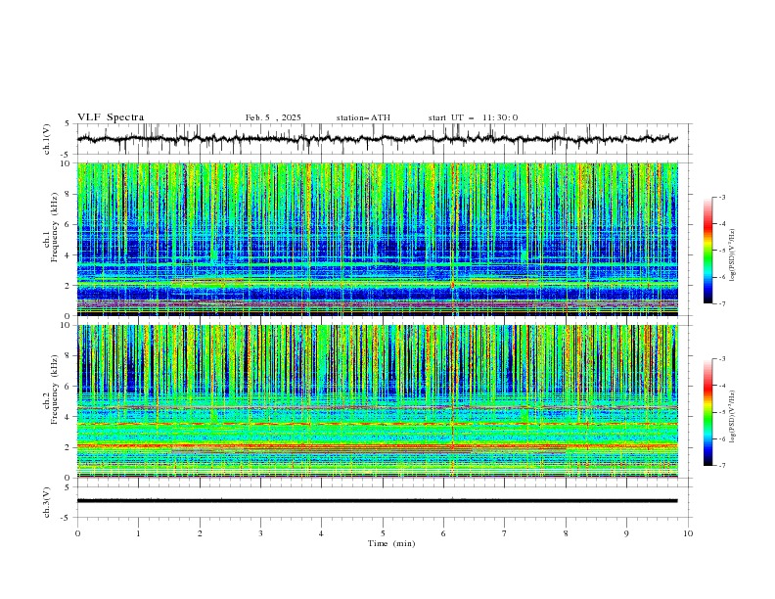The width and height of the screenshot is (775, 599).
Task: Click the '-7' value on ch.2 colorbar
Action: coord(721,466)
